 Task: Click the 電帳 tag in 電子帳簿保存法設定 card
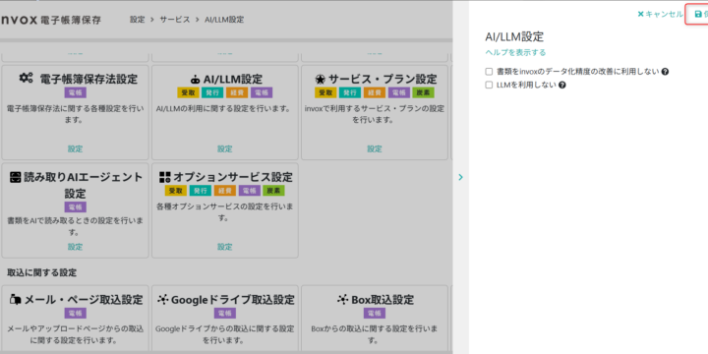click(76, 92)
